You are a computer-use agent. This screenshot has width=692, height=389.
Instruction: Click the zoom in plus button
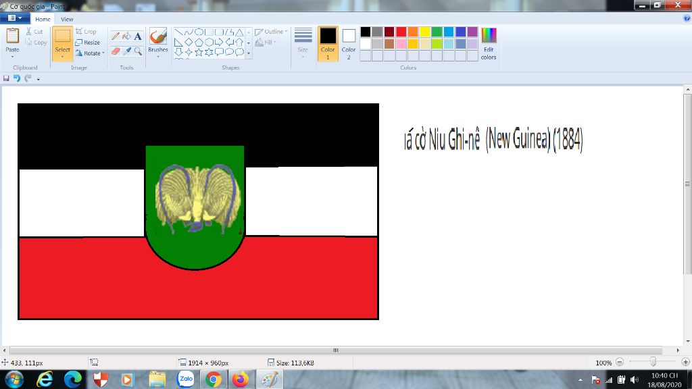[685, 362]
